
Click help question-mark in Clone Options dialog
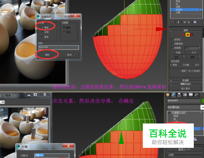pyautogui.click(x=67, y=16)
